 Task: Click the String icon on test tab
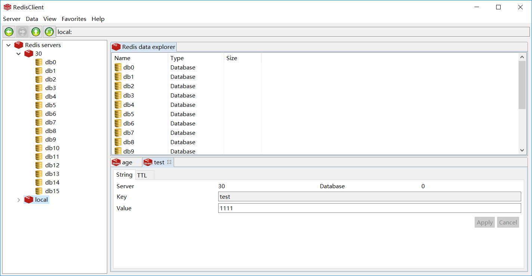pos(148,162)
